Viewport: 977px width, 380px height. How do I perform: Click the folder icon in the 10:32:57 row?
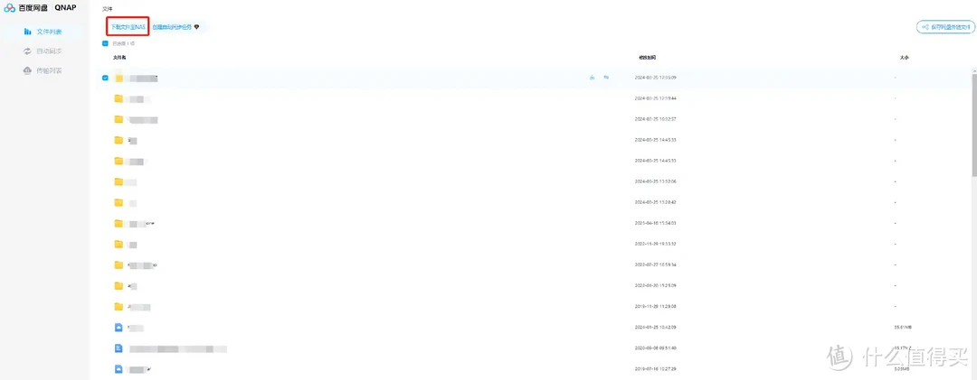click(x=119, y=119)
